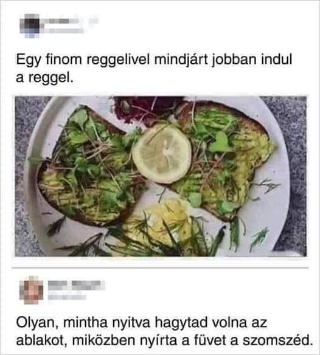This screenshot has height=355, width=320.
Task: Click the small blurred icon beside author name
Action: [x=93, y=21]
